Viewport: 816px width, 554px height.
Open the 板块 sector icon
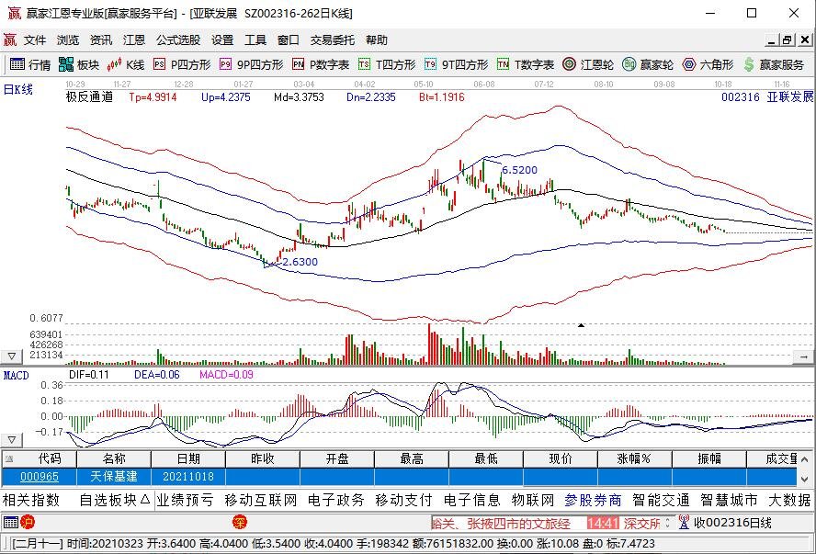point(66,64)
